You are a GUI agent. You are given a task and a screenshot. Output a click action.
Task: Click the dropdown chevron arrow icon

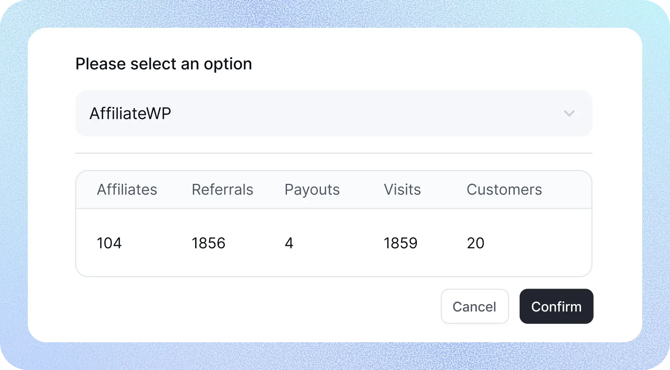point(569,113)
